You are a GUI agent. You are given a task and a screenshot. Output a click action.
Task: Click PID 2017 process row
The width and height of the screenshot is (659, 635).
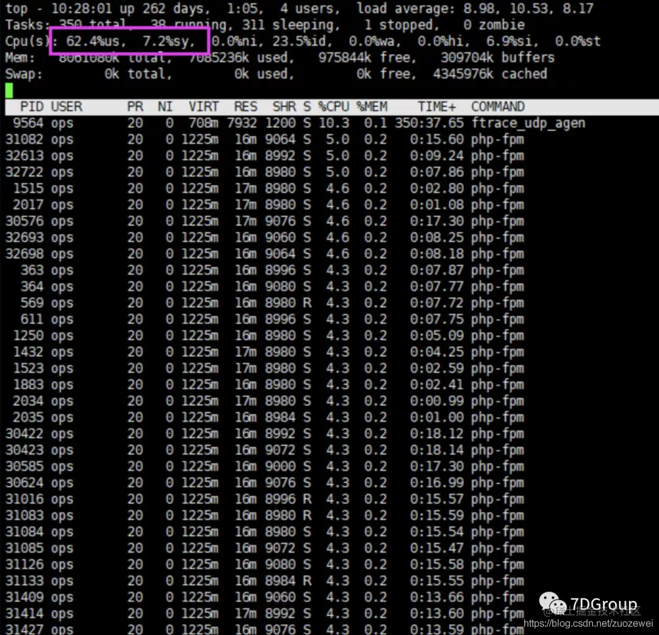[265, 205]
